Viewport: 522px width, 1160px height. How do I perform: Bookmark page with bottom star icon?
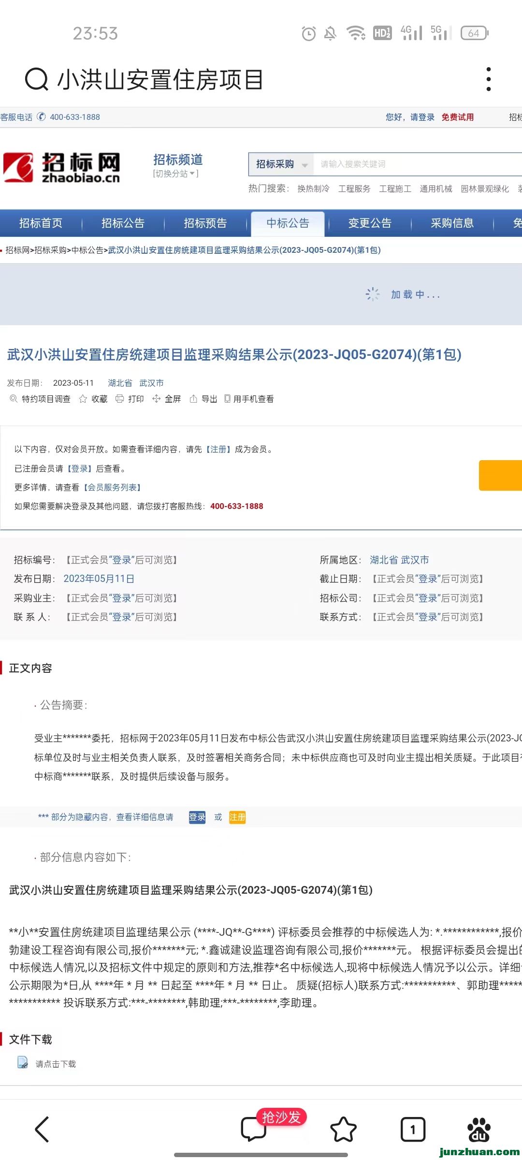pyautogui.click(x=343, y=1130)
